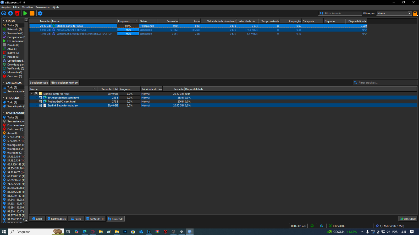This screenshot has width=419, height=235.
Task: Click the add torrent file plus icon
Action: tap(10, 13)
